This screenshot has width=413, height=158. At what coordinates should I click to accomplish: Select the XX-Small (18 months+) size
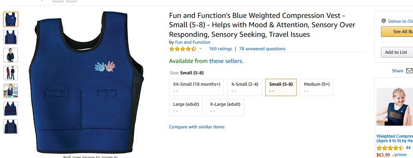pyautogui.click(x=196, y=87)
